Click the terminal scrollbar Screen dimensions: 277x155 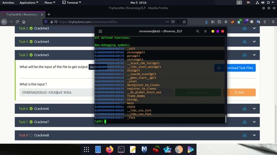point(226,119)
